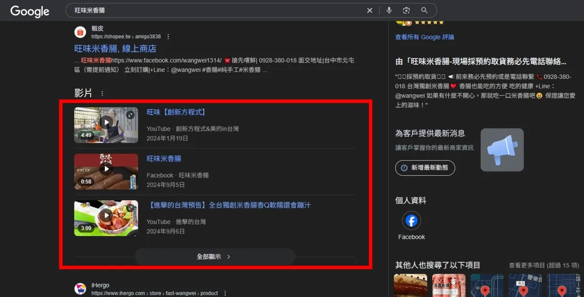Open the red packaged sausage related thumbnail
Image resolution: width=584 pixels, height=297 pixels.
[449, 285]
